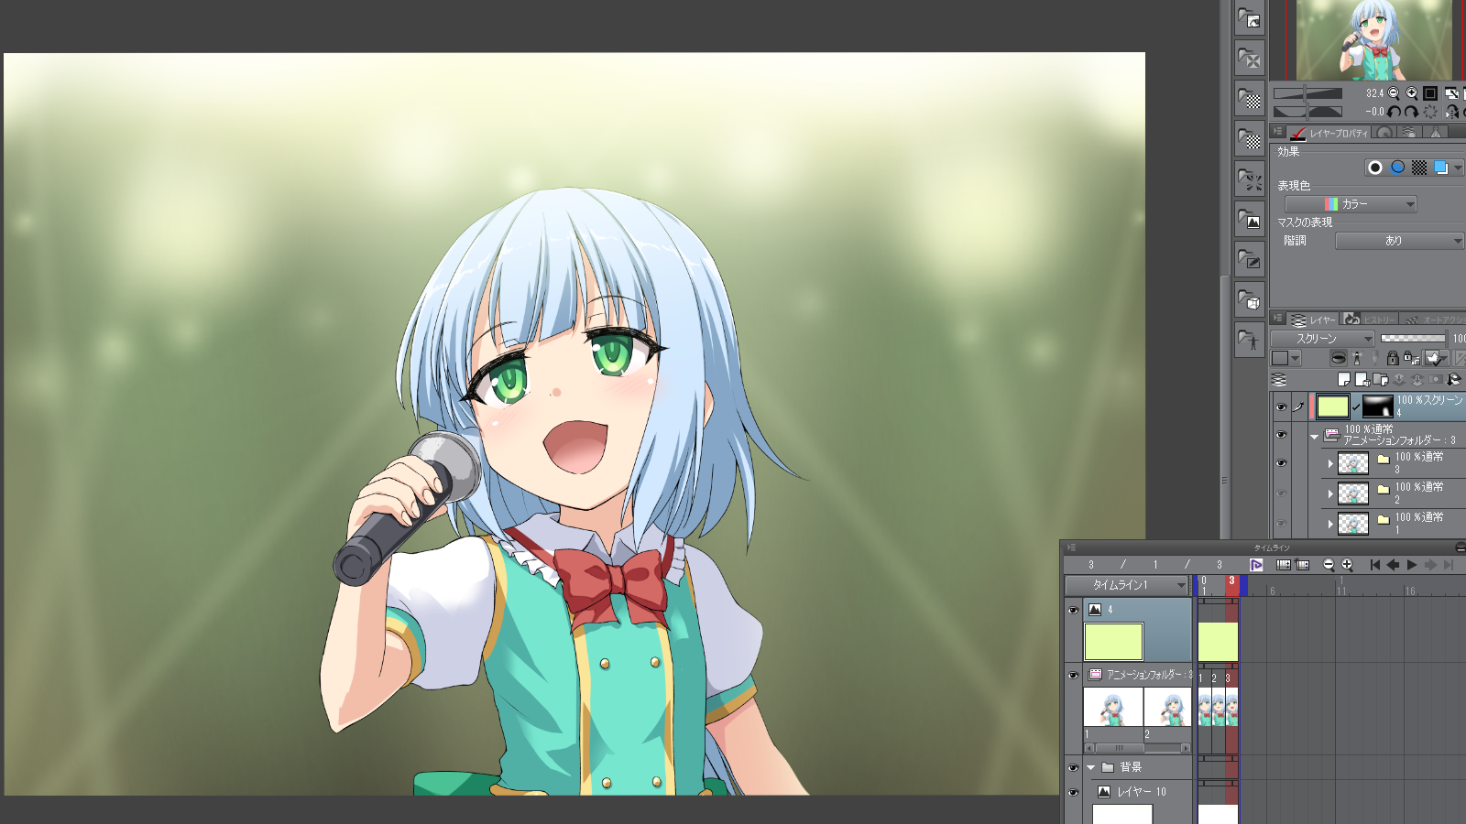Image resolution: width=1466 pixels, height=824 pixels.
Task: Open the カラー expression color dropdown
Action: pos(1351,204)
